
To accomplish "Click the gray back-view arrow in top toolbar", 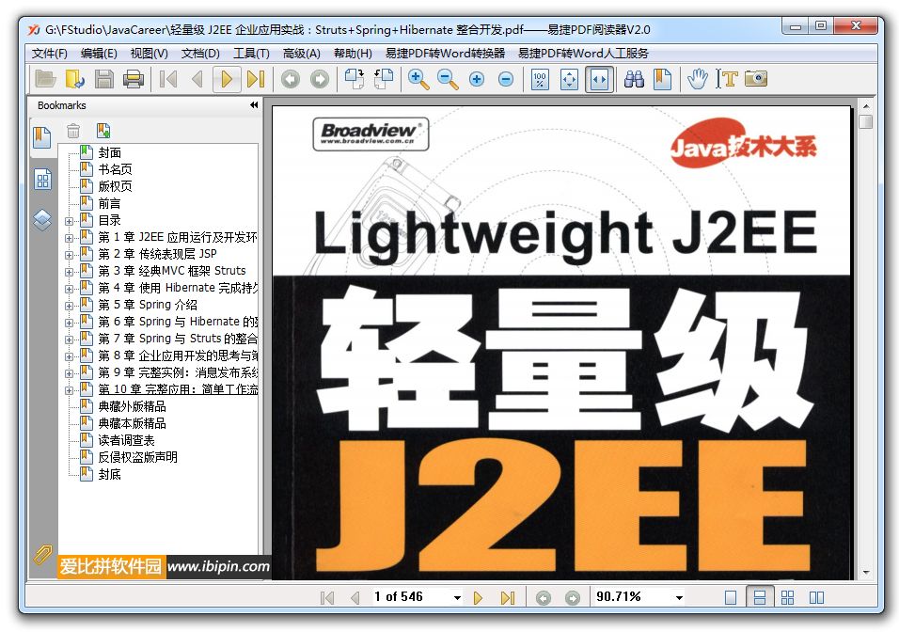I will point(291,79).
